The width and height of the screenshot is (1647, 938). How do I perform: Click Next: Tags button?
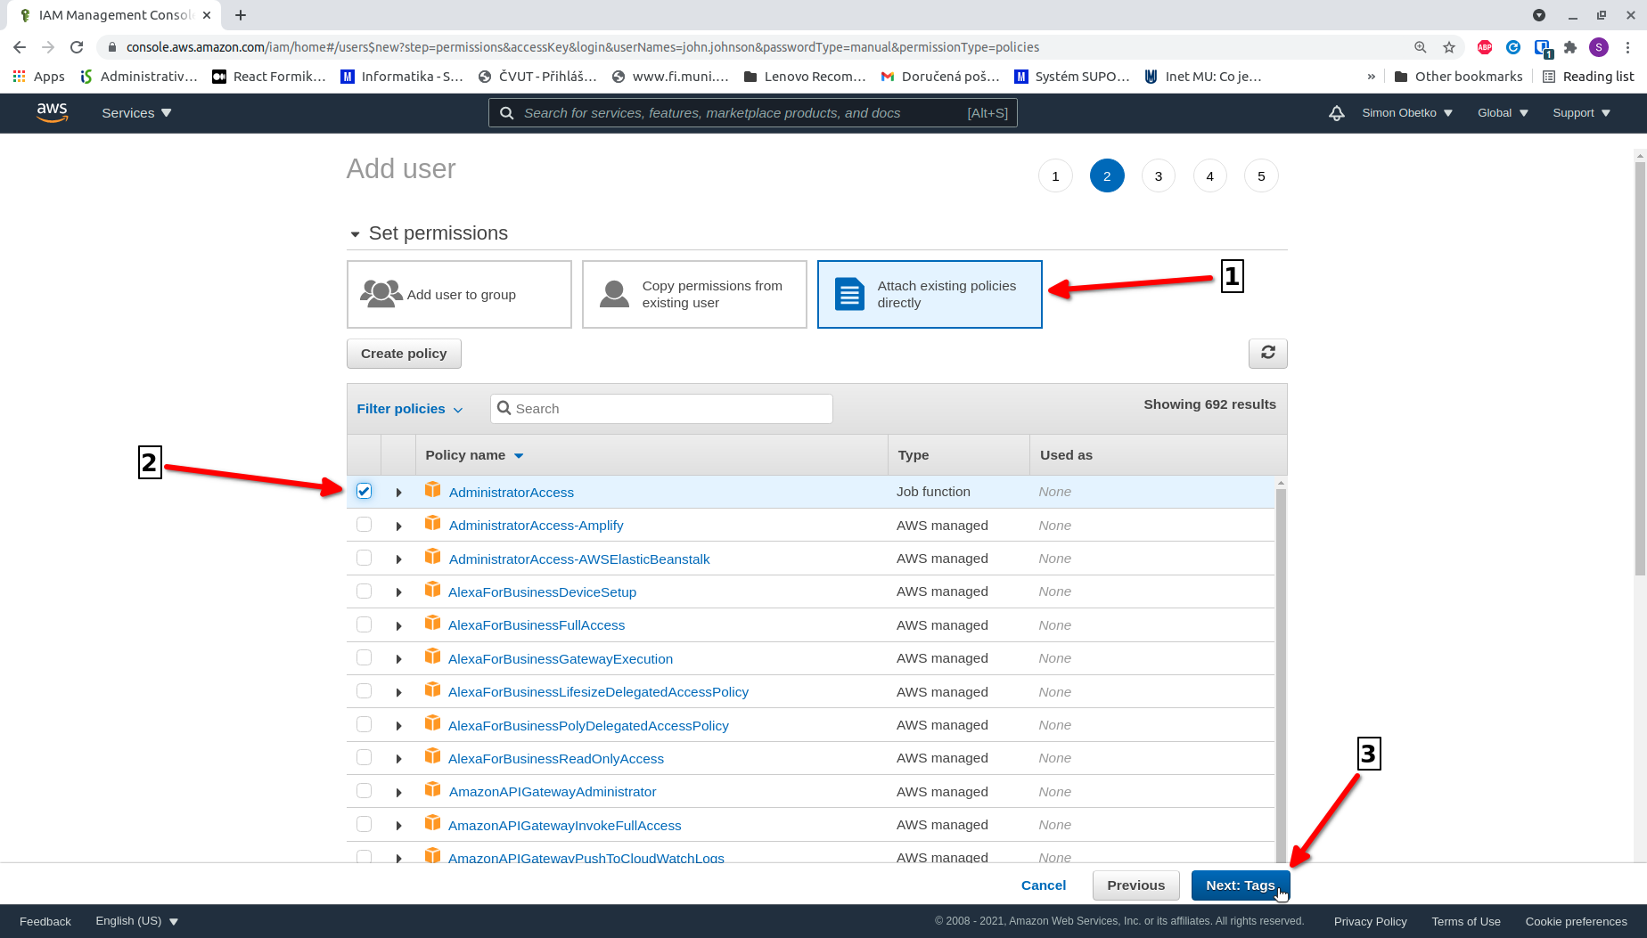pos(1241,885)
